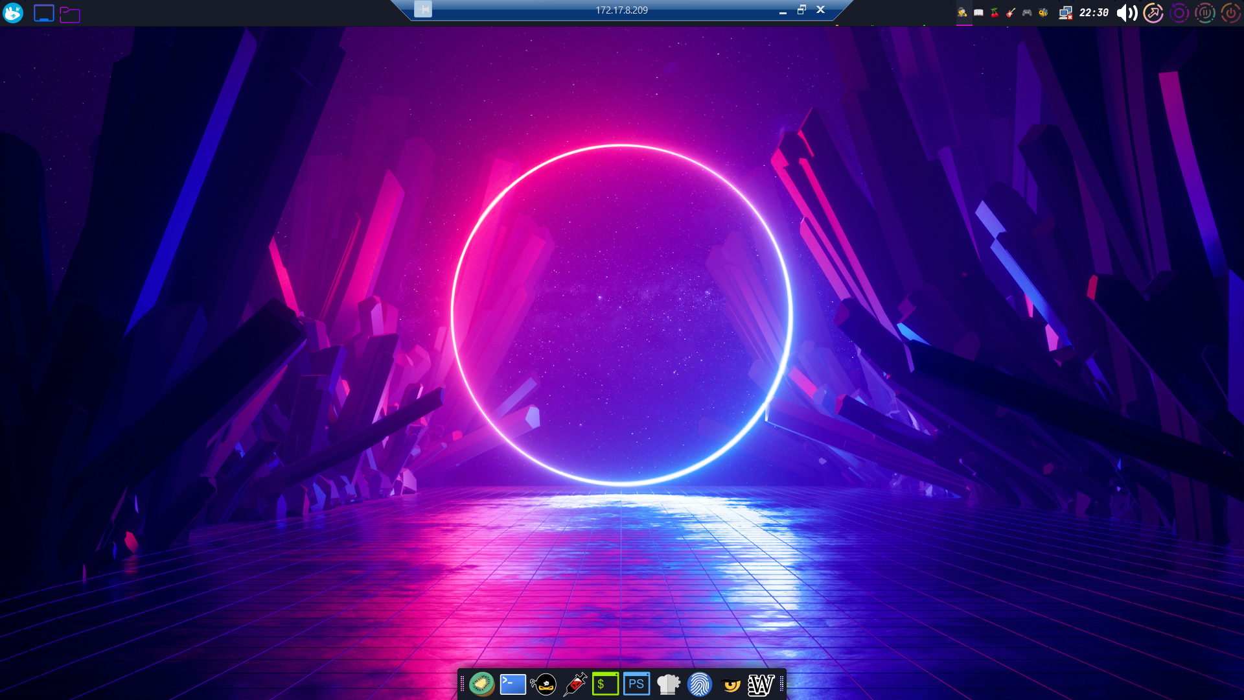Click the 22:30 clock in the panel
Image resolution: width=1244 pixels, height=700 pixels.
(x=1094, y=12)
